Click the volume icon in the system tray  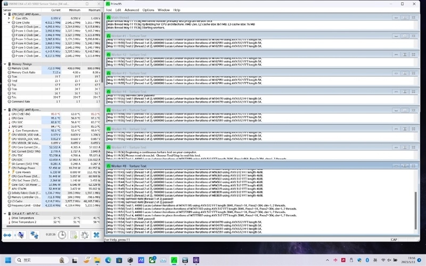pos(389,260)
